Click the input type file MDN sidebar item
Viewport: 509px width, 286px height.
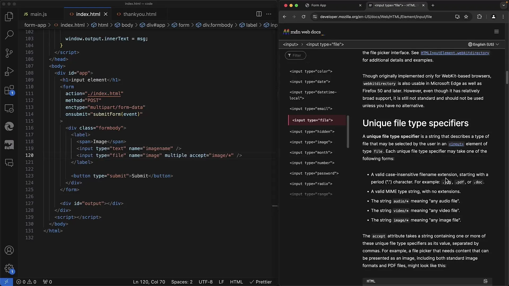[x=313, y=120]
